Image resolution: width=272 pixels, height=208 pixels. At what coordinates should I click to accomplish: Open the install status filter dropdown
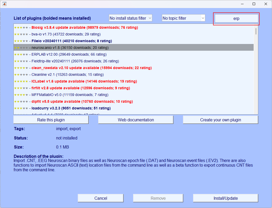click(x=131, y=18)
